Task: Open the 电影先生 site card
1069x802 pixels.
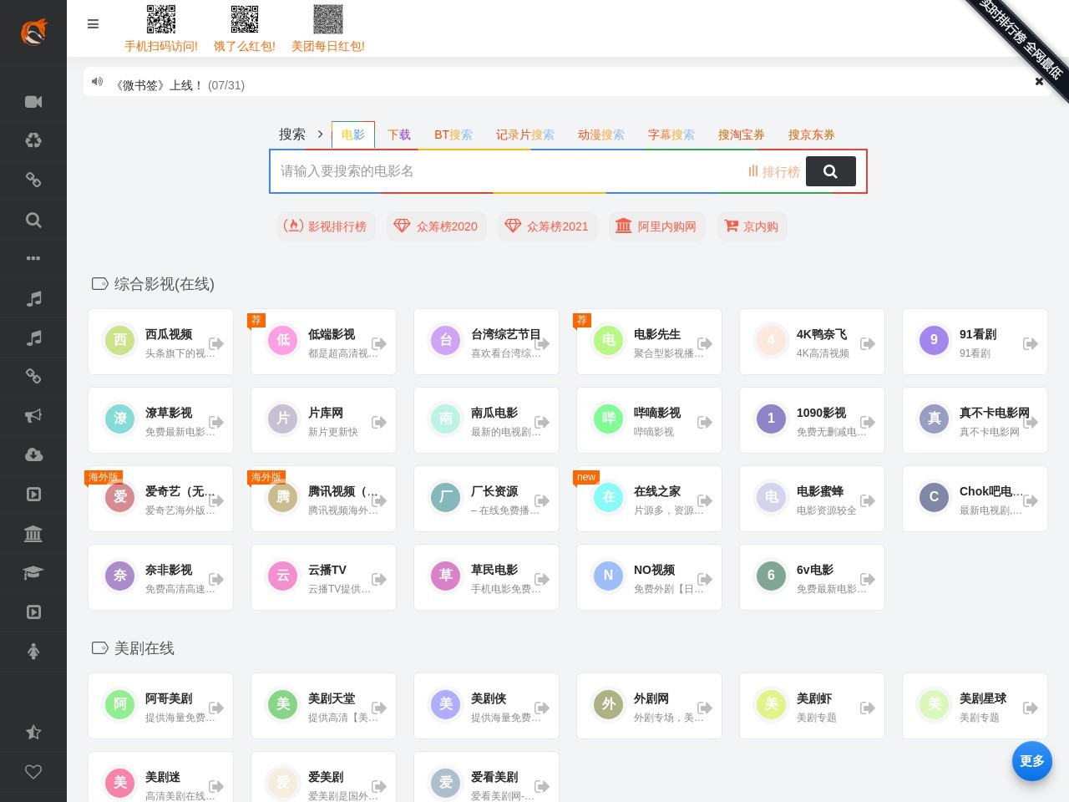Action: tap(649, 342)
